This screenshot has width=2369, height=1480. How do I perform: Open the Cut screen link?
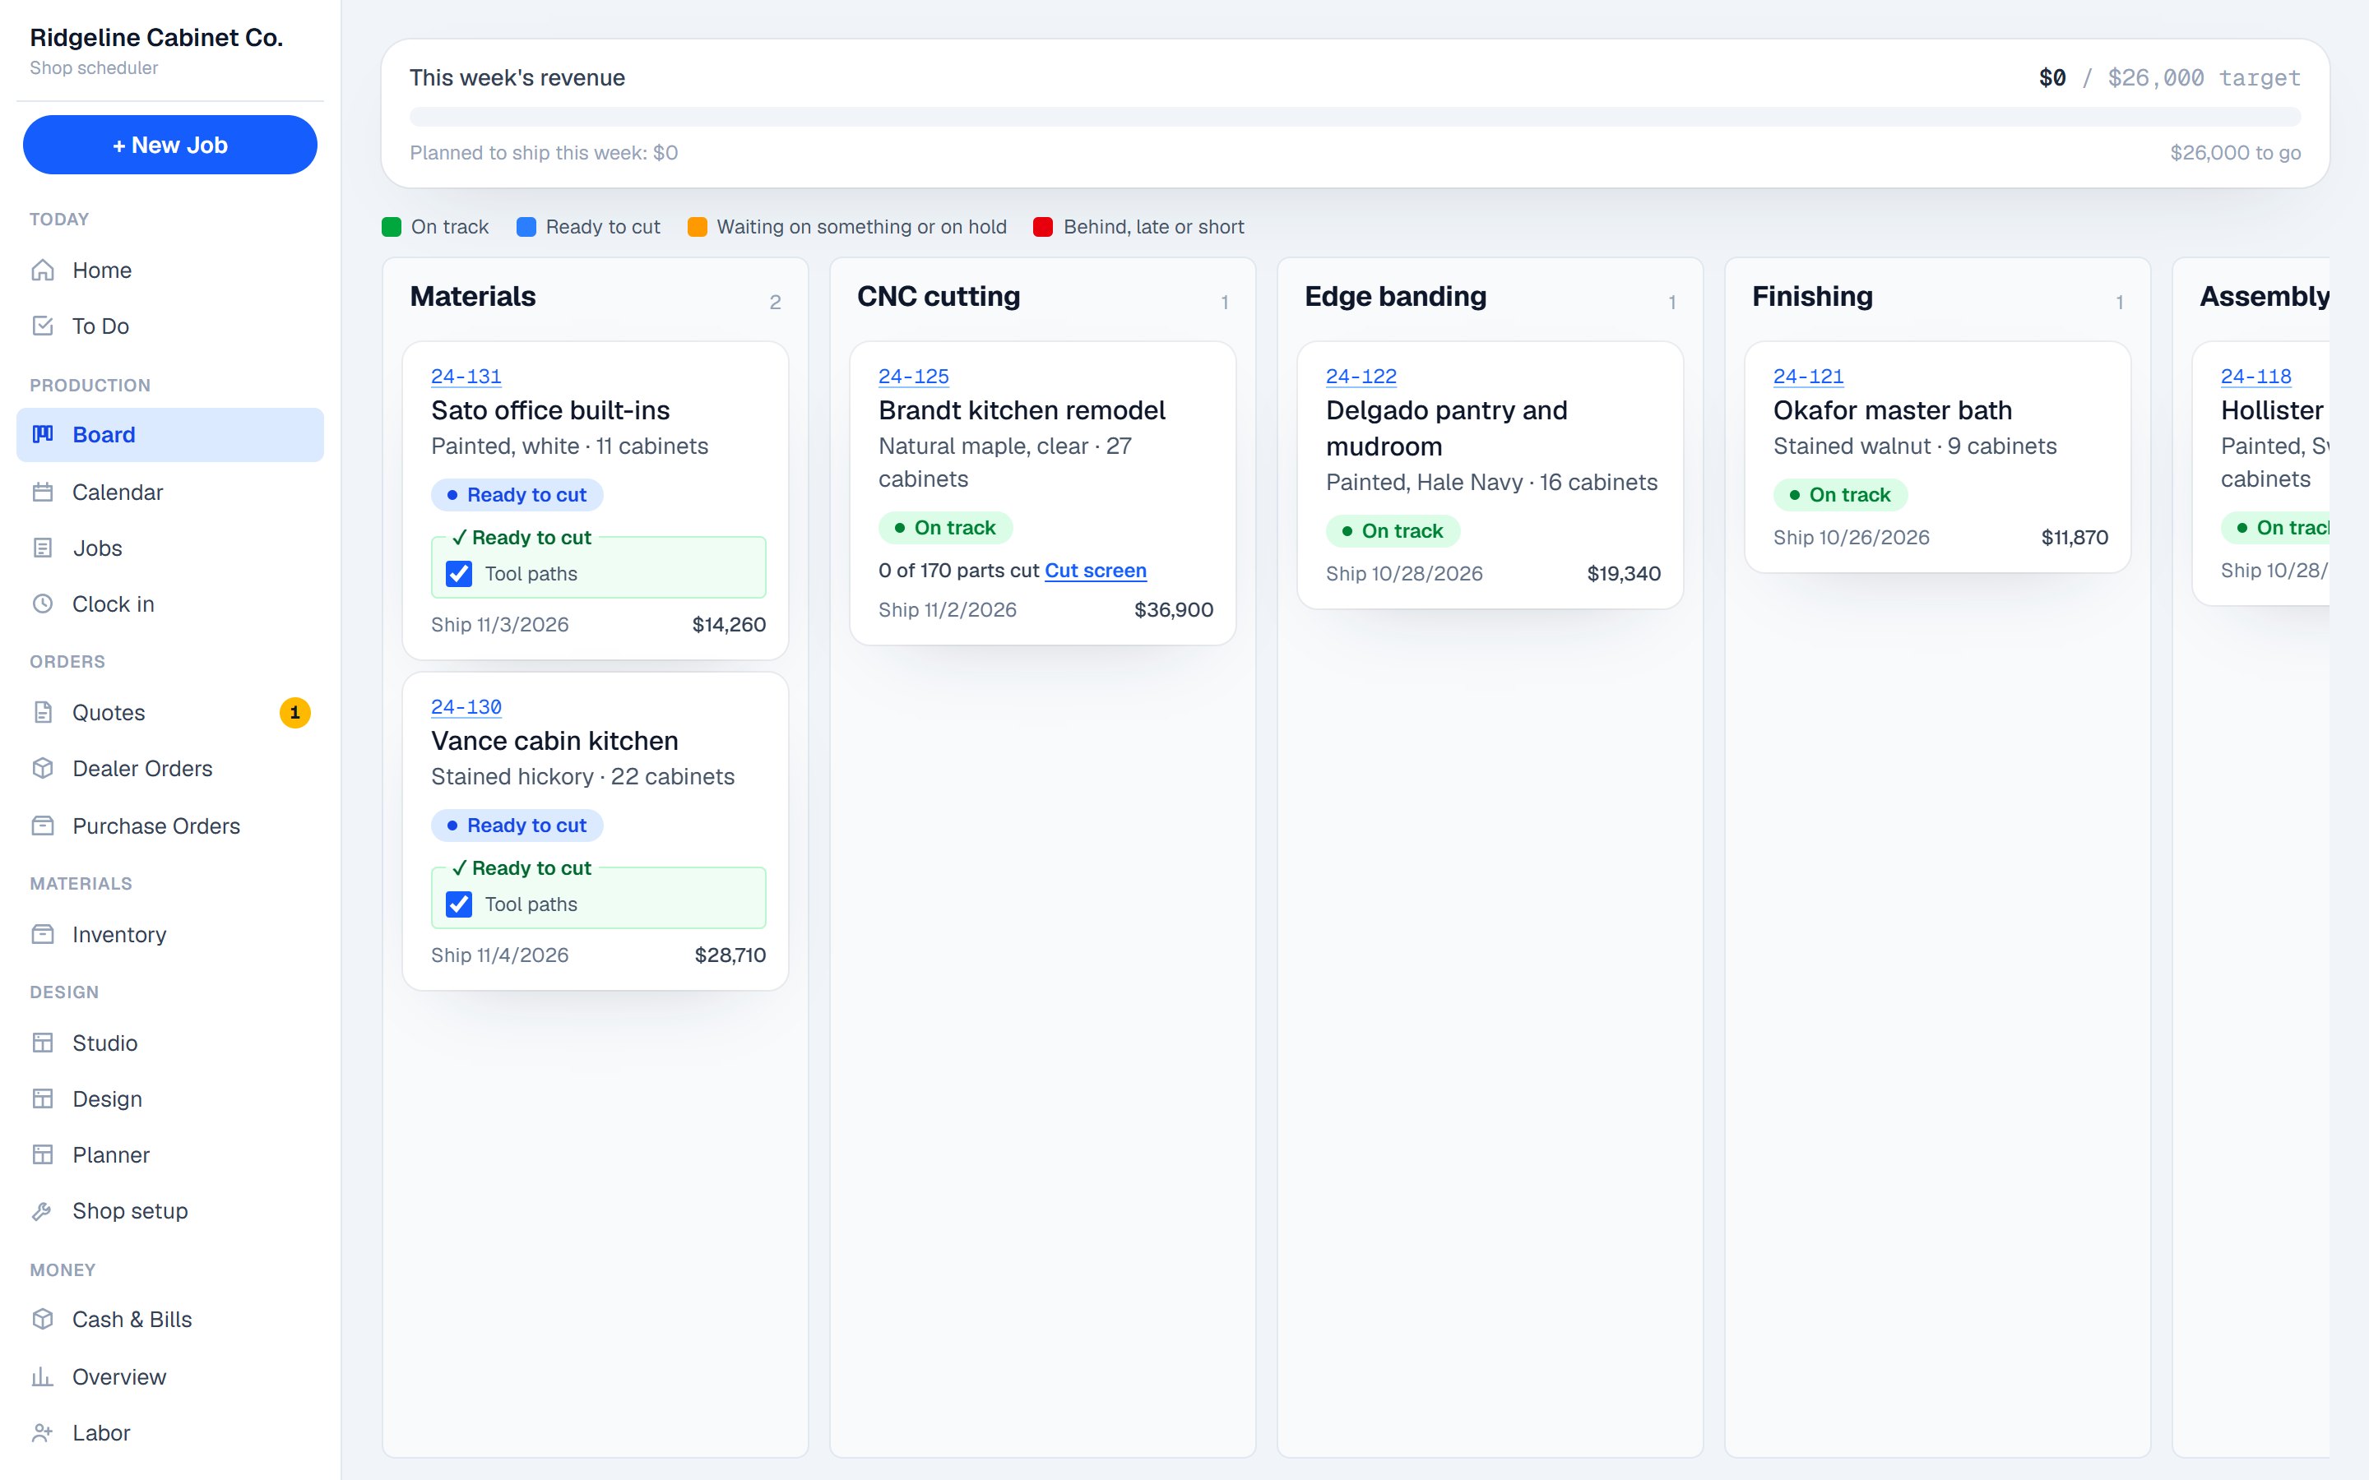coord(1096,571)
